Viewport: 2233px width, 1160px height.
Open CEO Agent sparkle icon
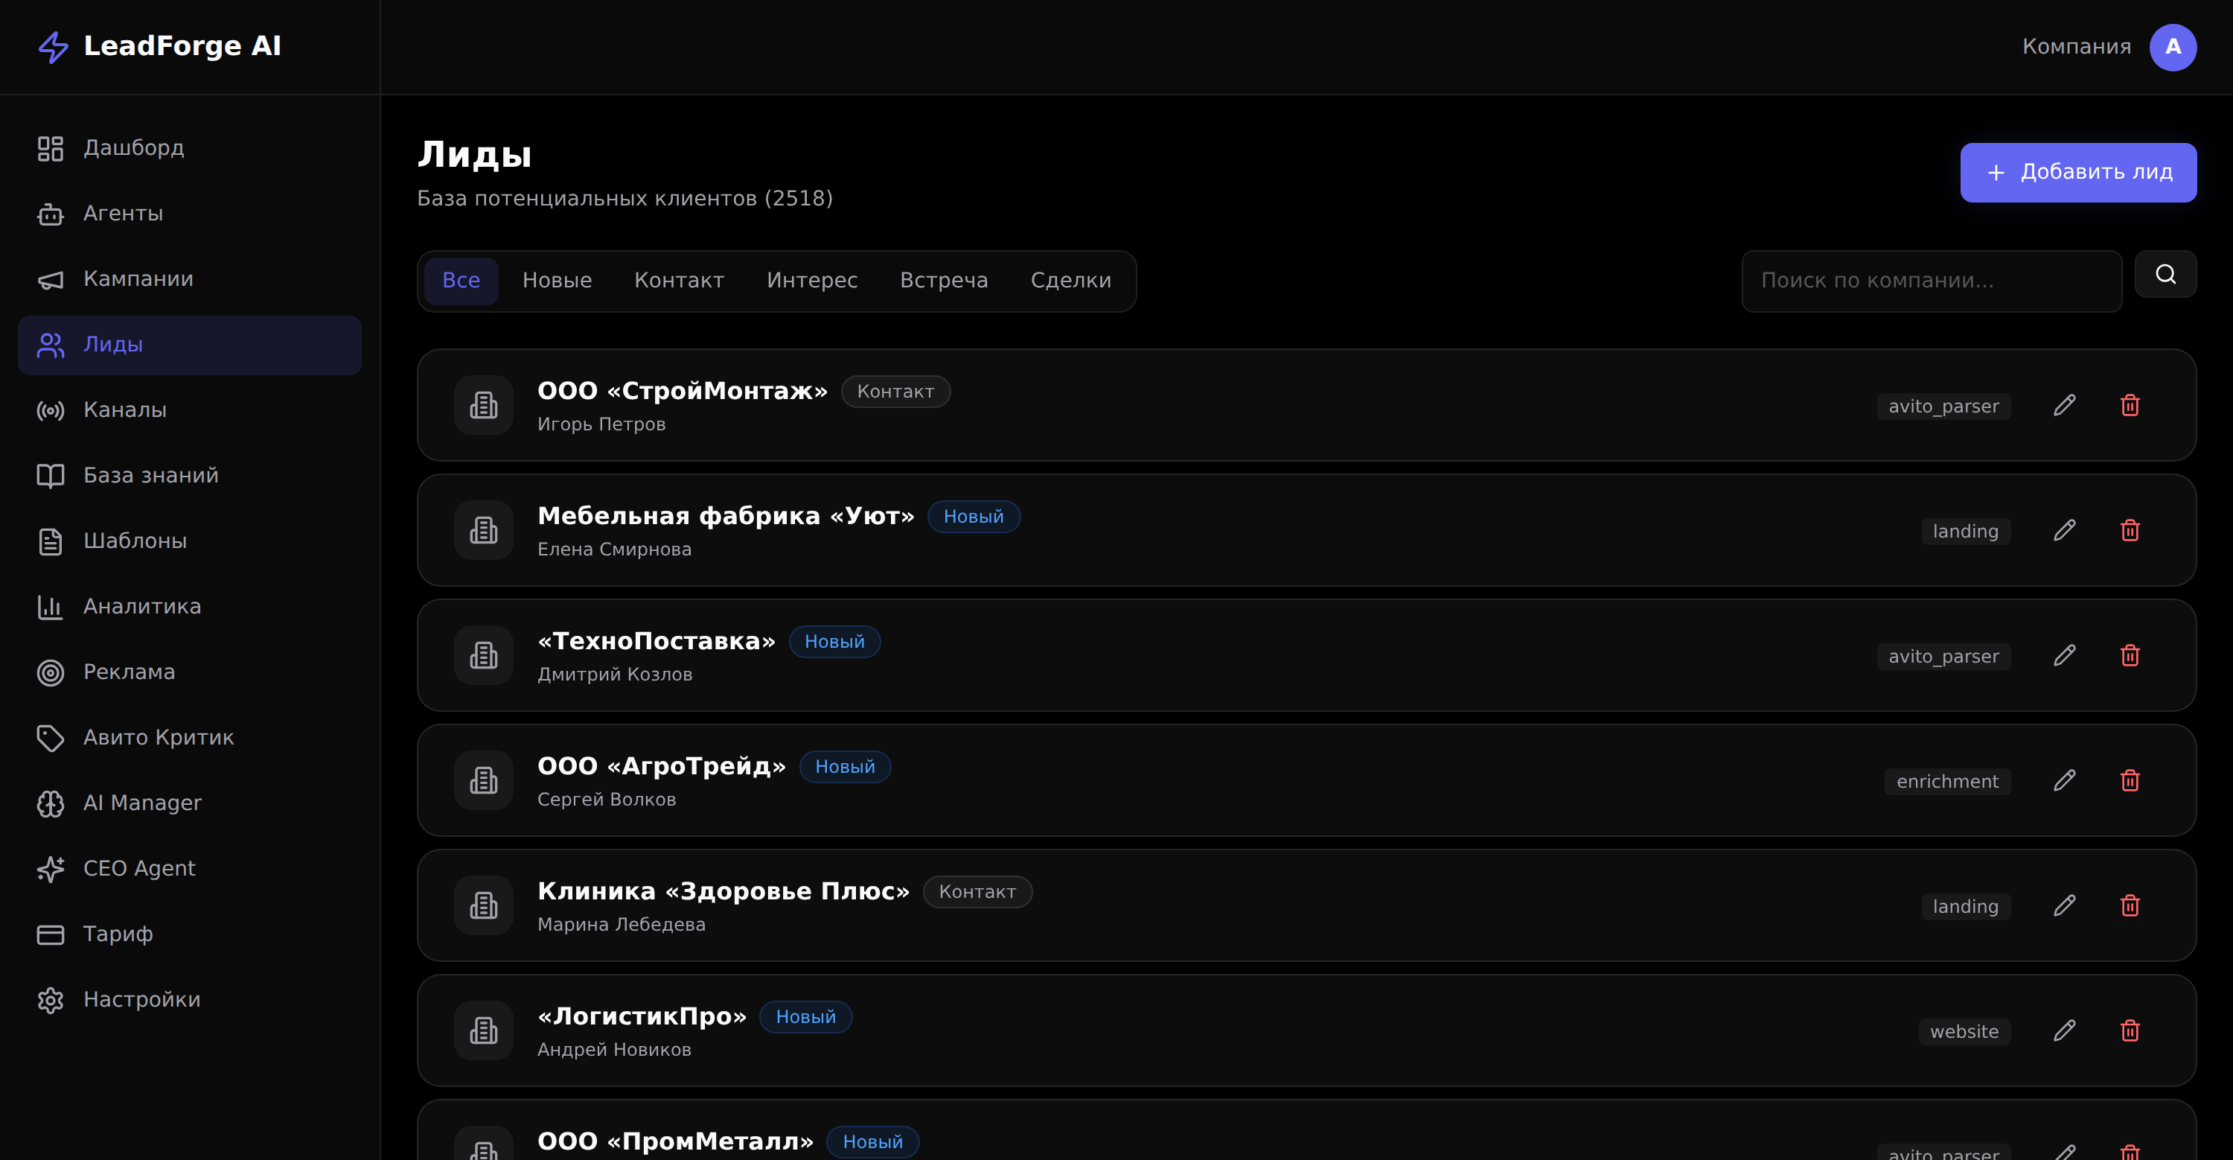(51, 869)
